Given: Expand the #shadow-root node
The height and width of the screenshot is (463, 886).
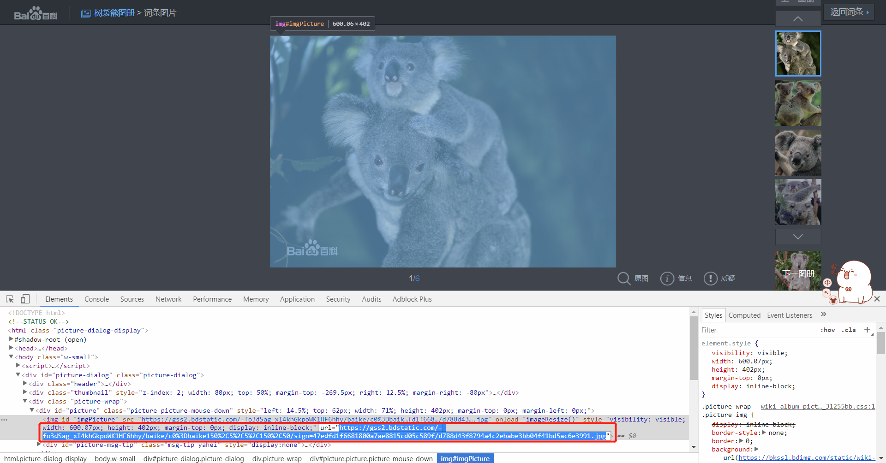Looking at the screenshot, I should pos(11,339).
